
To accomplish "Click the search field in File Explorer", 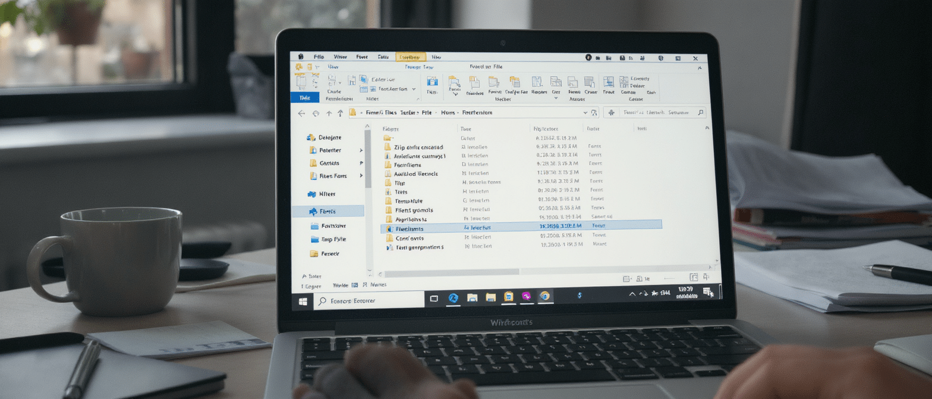I will [x=654, y=112].
